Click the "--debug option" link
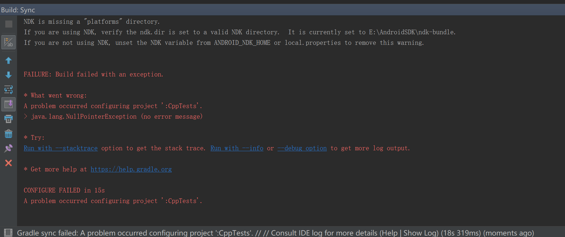The image size is (565, 237). tap(302, 148)
